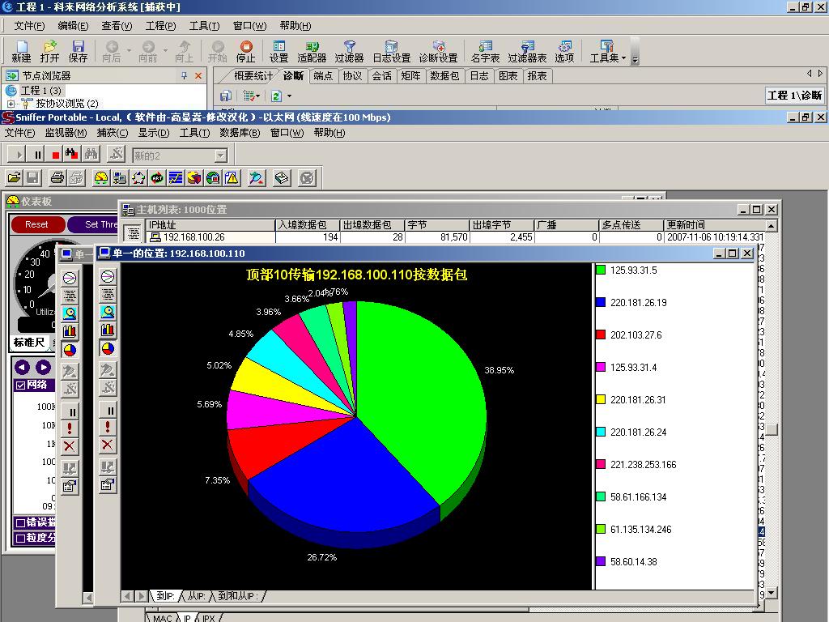Click the green 125.93.31.5 legend swatch
The height and width of the screenshot is (622, 829).
(601, 270)
